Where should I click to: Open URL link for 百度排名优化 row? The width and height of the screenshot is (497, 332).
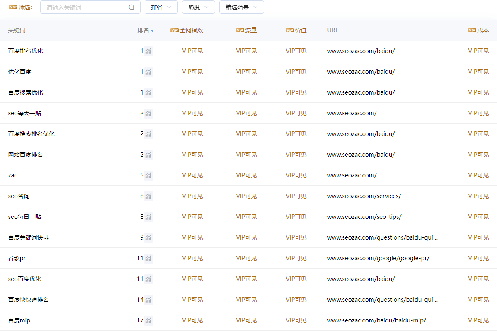click(x=361, y=51)
